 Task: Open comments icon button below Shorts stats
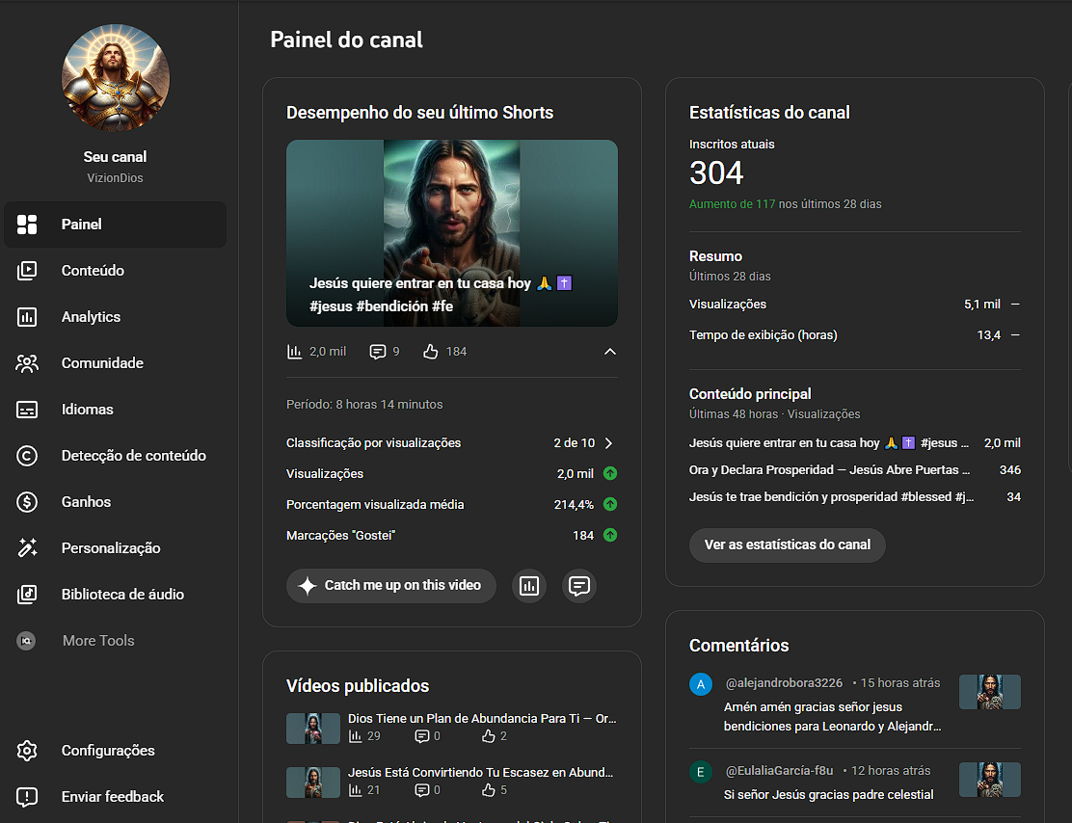(579, 586)
